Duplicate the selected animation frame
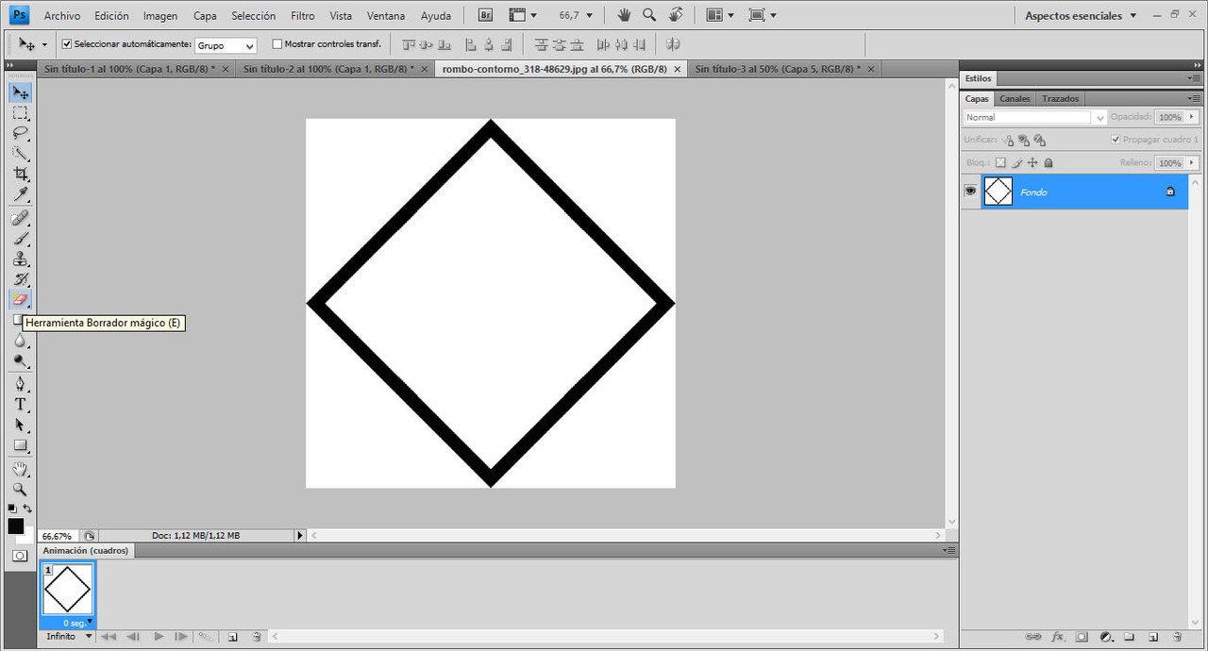The image size is (1208, 651). pyautogui.click(x=232, y=637)
